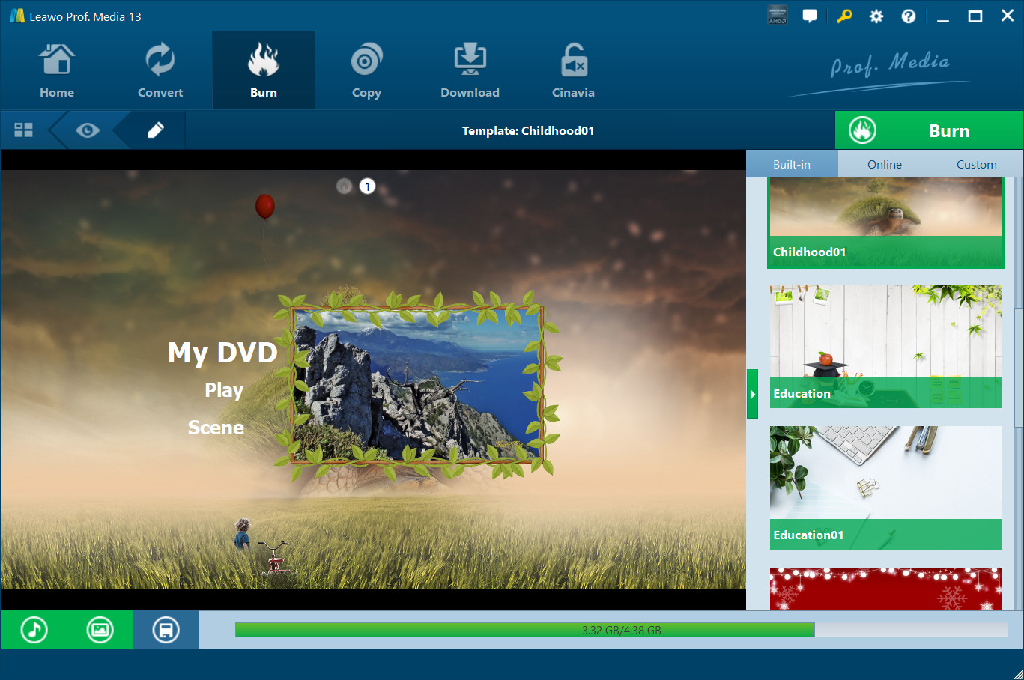This screenshot has width=1024, height=680.
Task: Open settings via the gear icon
Action: click(876, 16)
